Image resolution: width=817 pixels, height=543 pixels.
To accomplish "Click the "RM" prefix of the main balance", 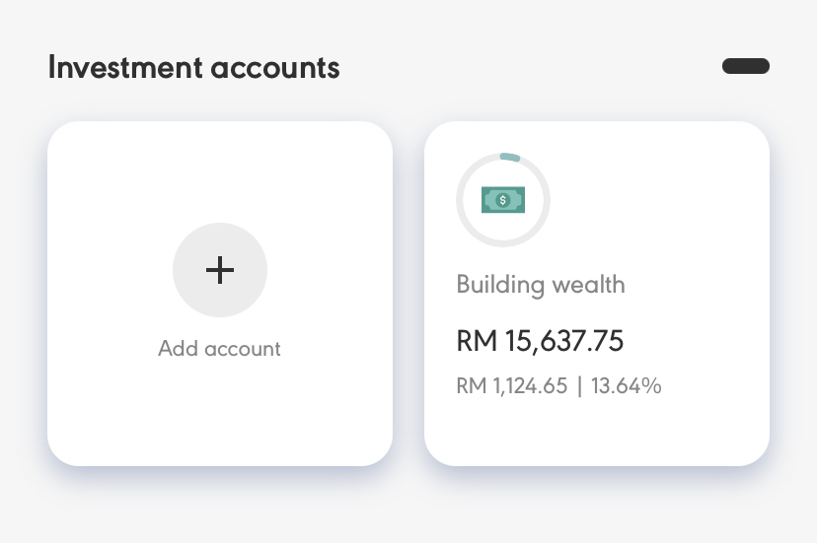I will tap(476, 341).
